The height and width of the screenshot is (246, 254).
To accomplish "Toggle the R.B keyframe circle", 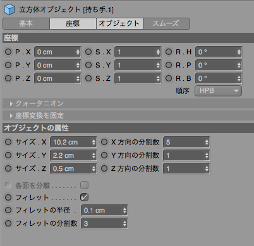I will click(169, 78).
